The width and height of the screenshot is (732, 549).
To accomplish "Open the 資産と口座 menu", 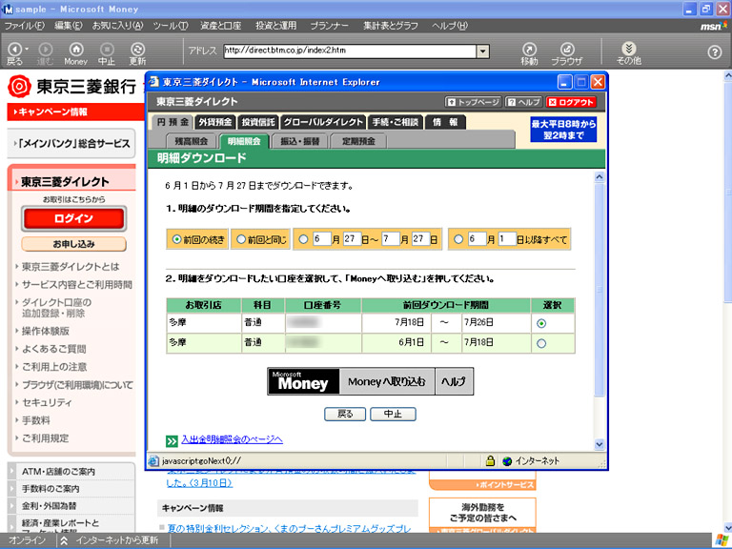I will pyautogui.click(x=220, y=26).
